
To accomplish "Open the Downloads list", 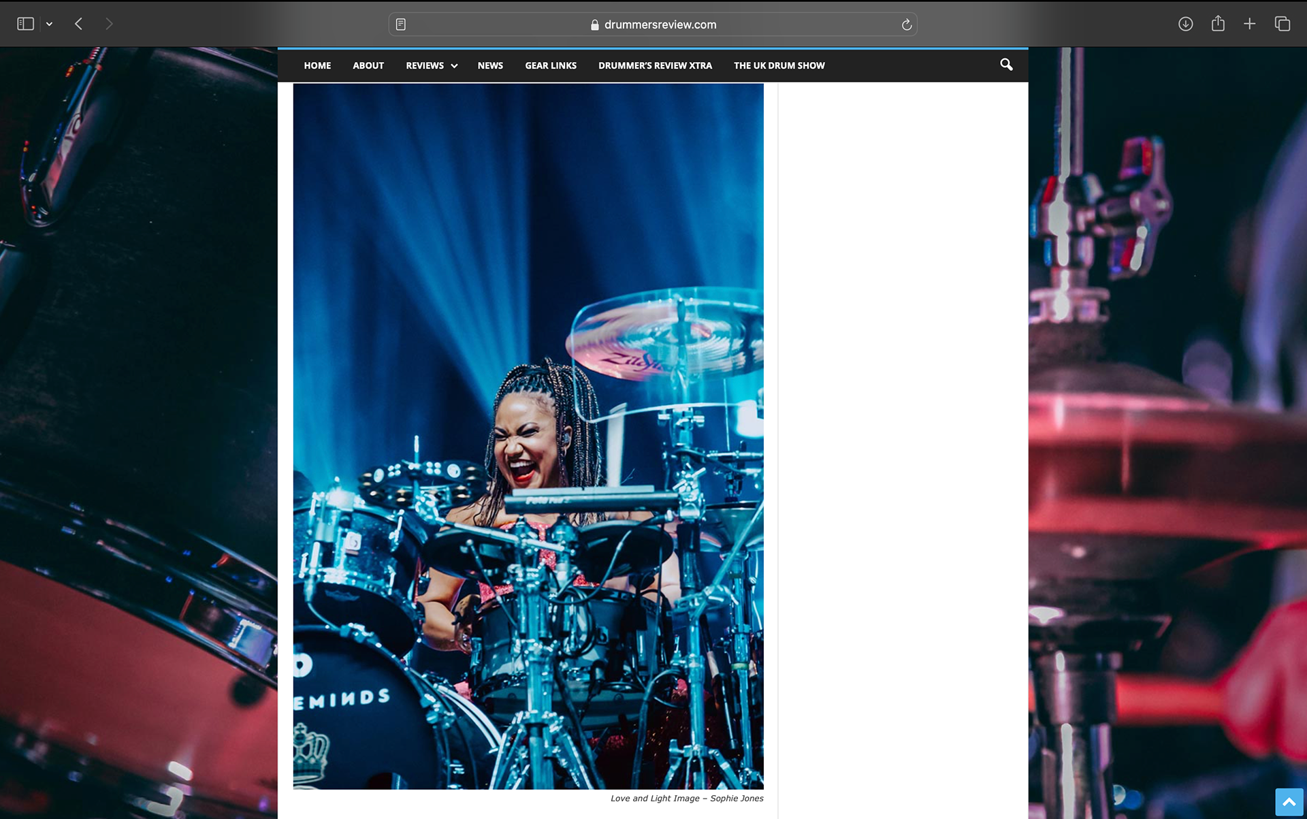I will click(x=1185, y=23).
